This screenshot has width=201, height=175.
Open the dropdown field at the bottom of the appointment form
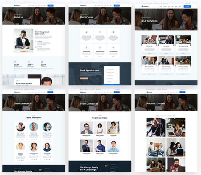[x=112, y=81]
